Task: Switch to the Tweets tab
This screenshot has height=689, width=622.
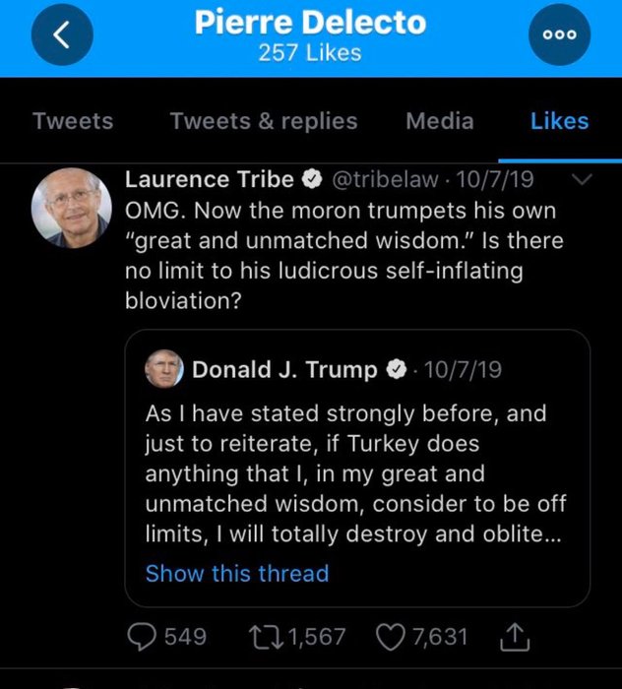Action: 73,121
